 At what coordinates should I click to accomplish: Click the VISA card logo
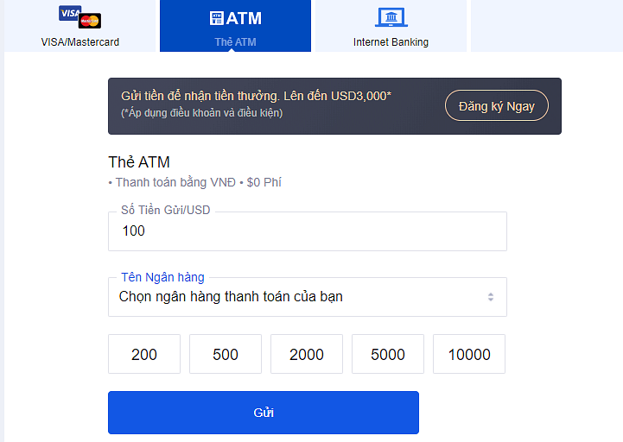[x=69, y=13]
